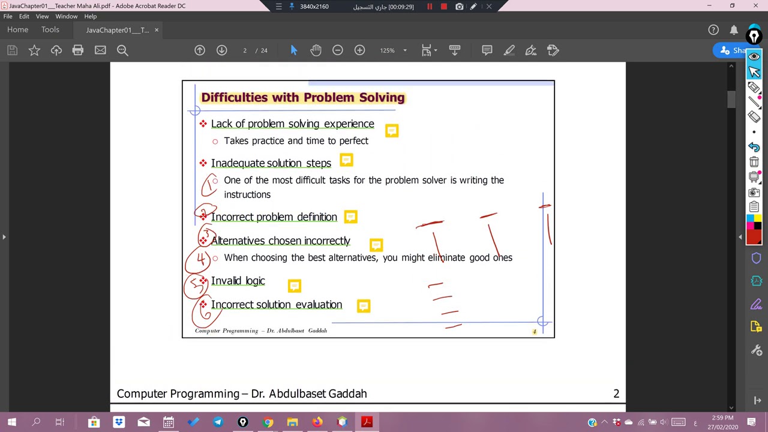
Task: Activate the Hand pan tool
Action: tap(316, 50)
